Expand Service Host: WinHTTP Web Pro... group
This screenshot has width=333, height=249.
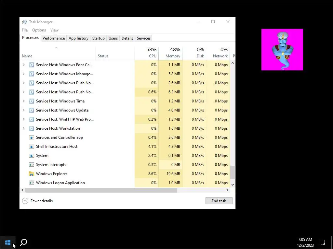23,119
